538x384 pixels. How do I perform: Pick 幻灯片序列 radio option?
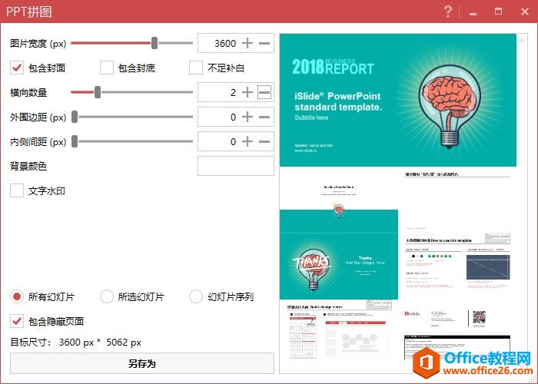click(x=196, y=296)
